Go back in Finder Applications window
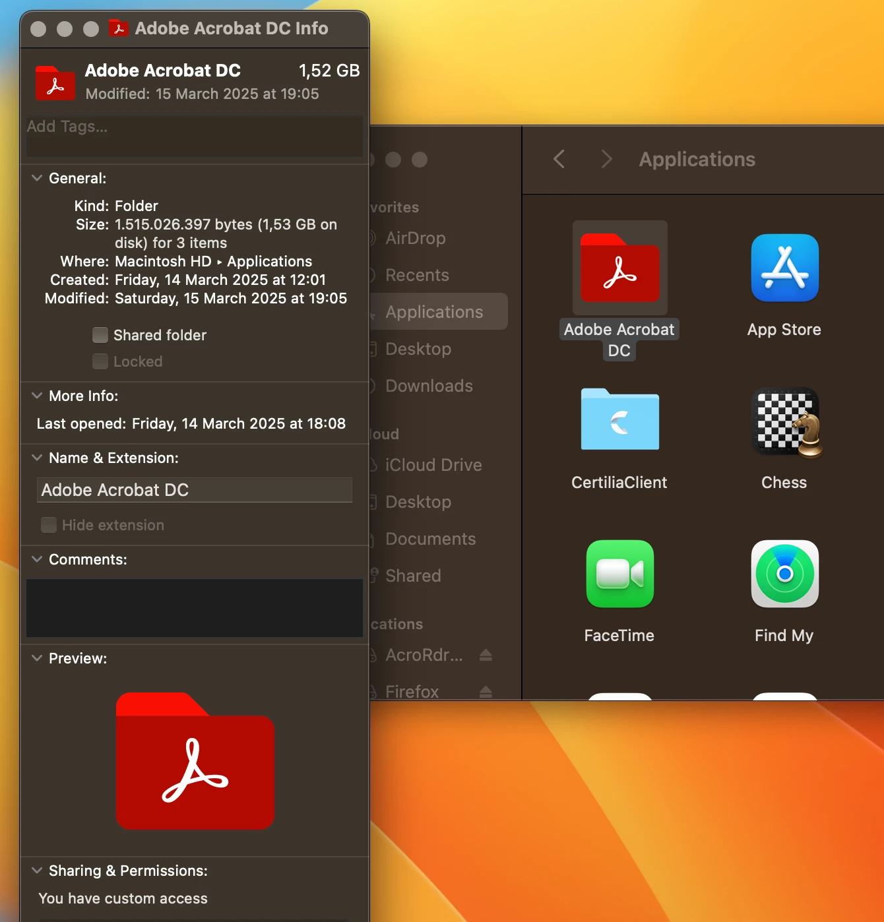 coord(559,159)
